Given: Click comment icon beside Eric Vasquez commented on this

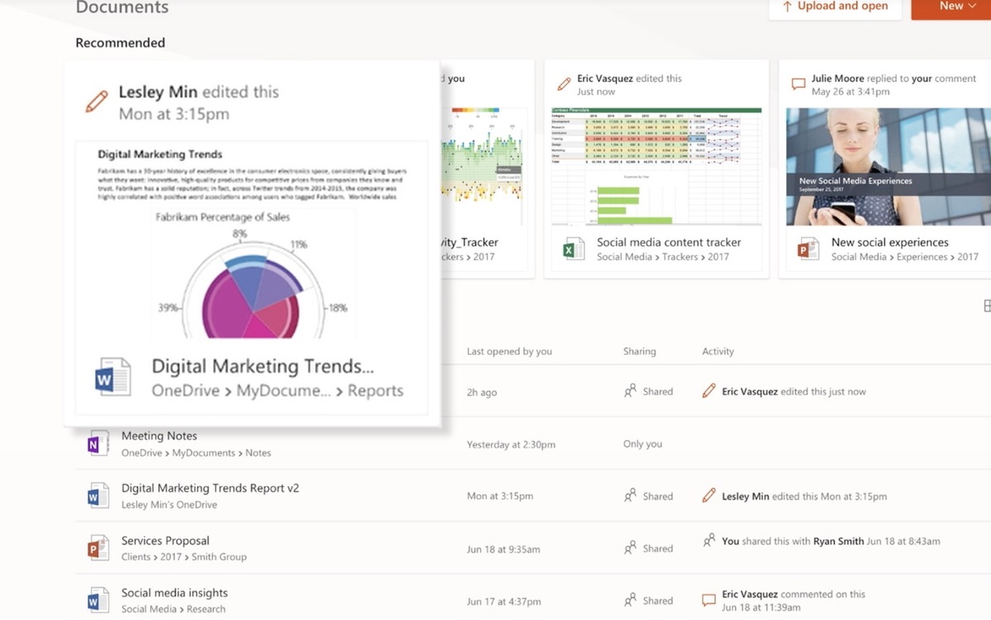Looking at the screenshot, I should click(x=709, y=600).
